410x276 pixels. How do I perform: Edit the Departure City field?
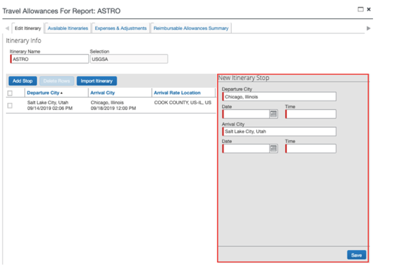(279, 96)
